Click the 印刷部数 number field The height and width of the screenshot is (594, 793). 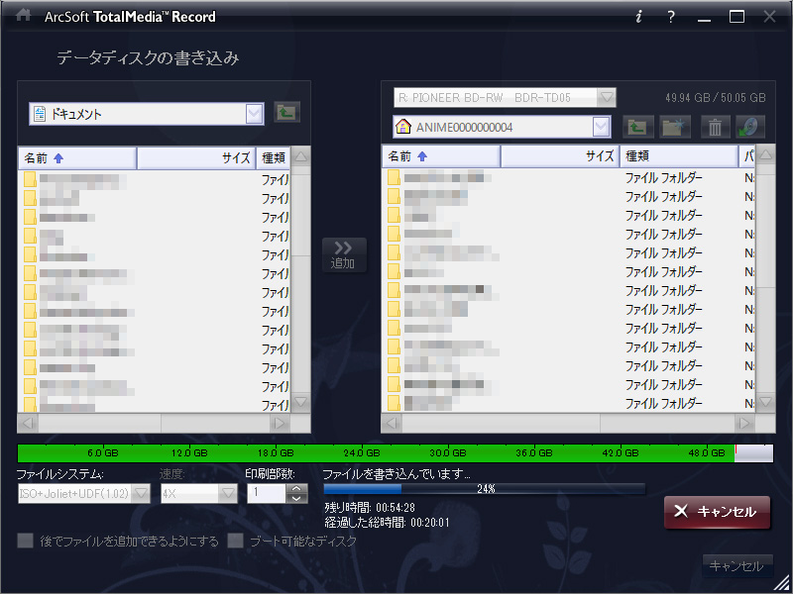click(267, 493)
